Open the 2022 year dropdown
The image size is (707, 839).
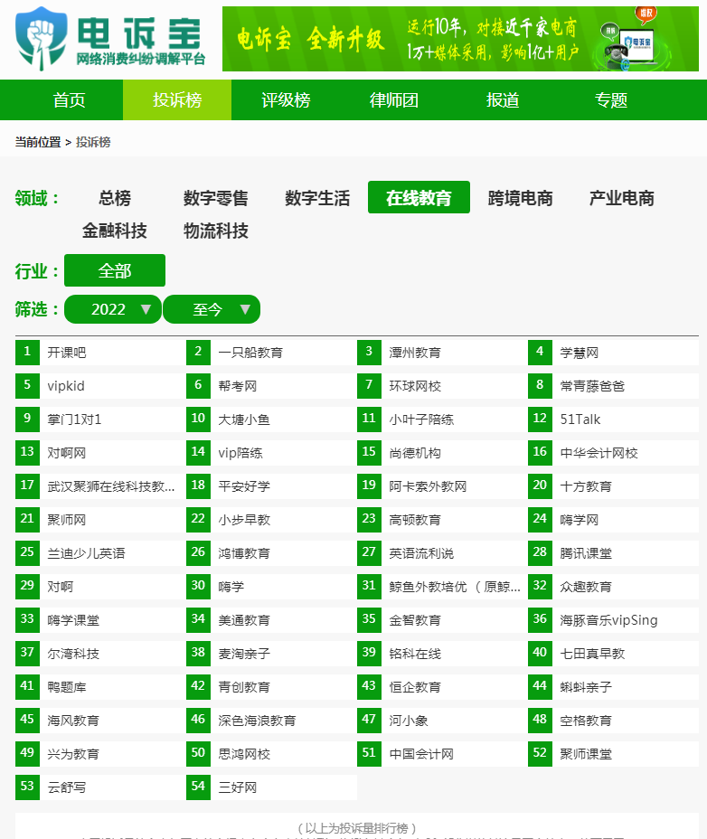[113, 309]
